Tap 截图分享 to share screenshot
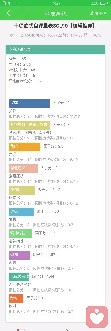The width and height of the screenshot is (111, 331). point(99,14)
